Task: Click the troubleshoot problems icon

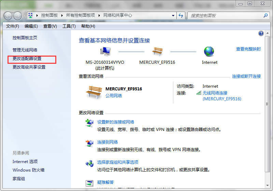Action: [89, 183]
